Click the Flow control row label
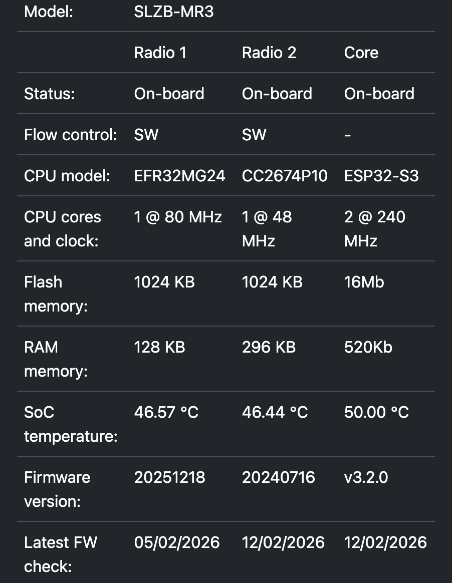Screen dimensions: 452x583 [70, 135]
